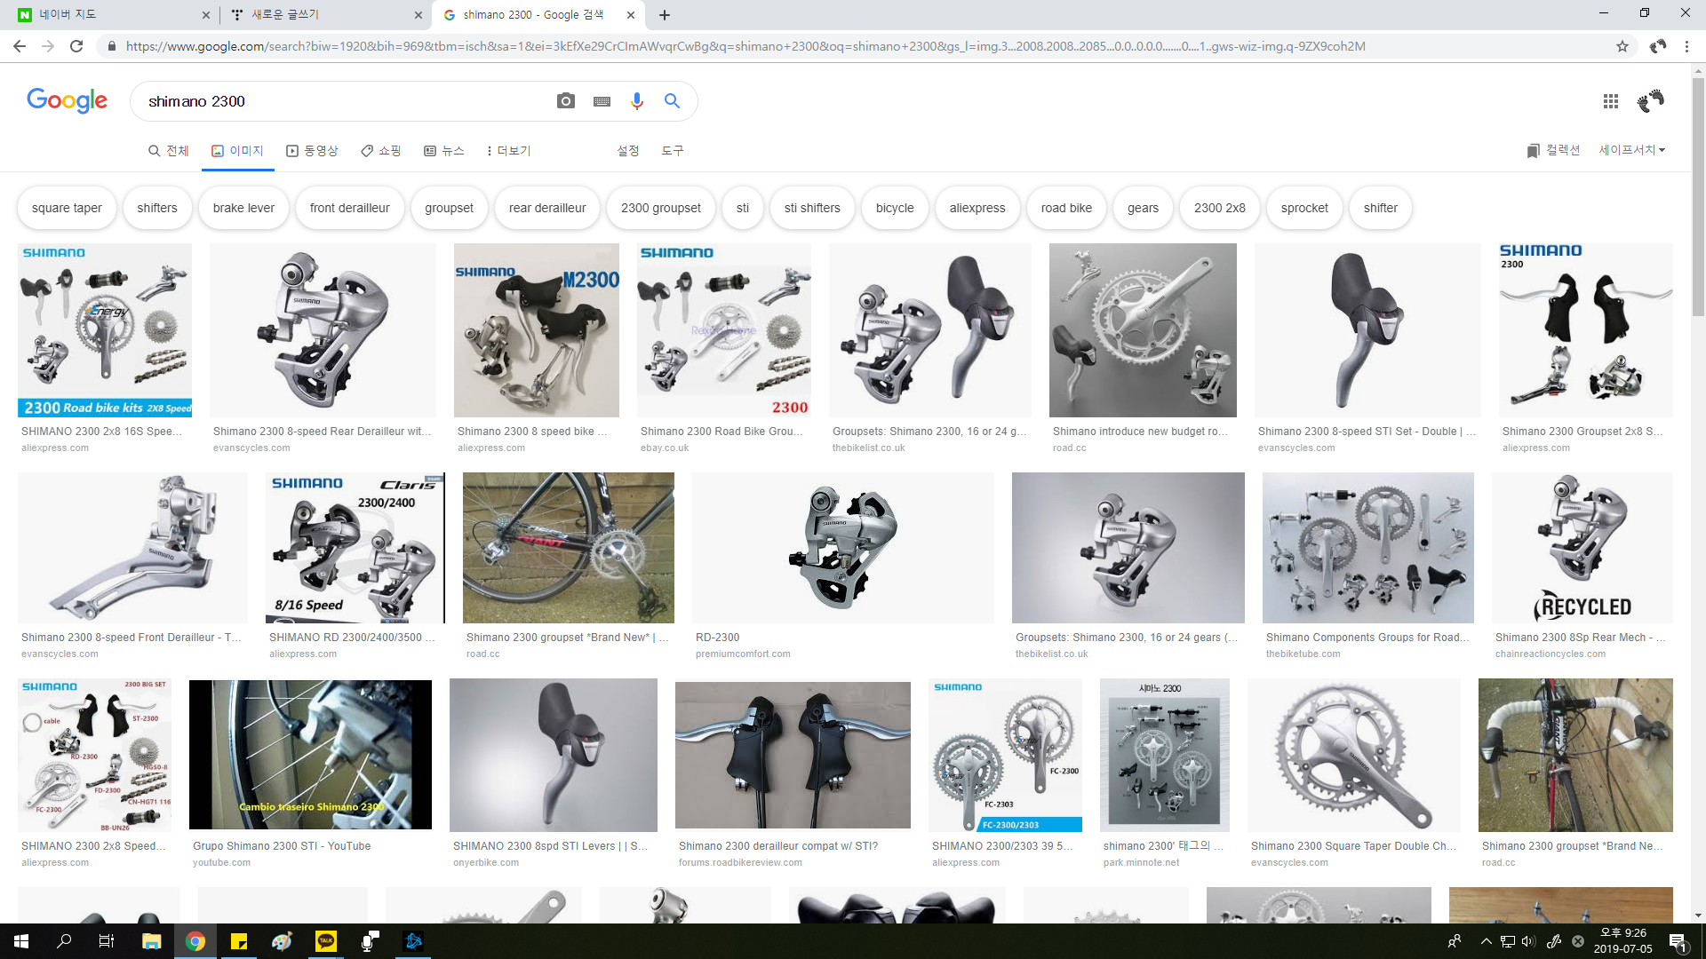Open KakaoTalk from taskbar
Image resolution: width=1706 pixels, height=959 pixels.
(326, 941)
